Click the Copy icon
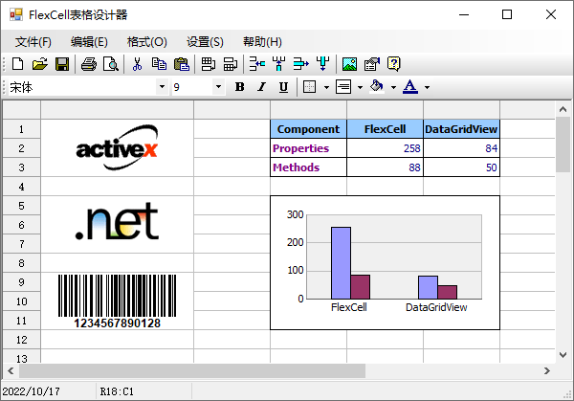The image size is (574, 401). (159, 64)
